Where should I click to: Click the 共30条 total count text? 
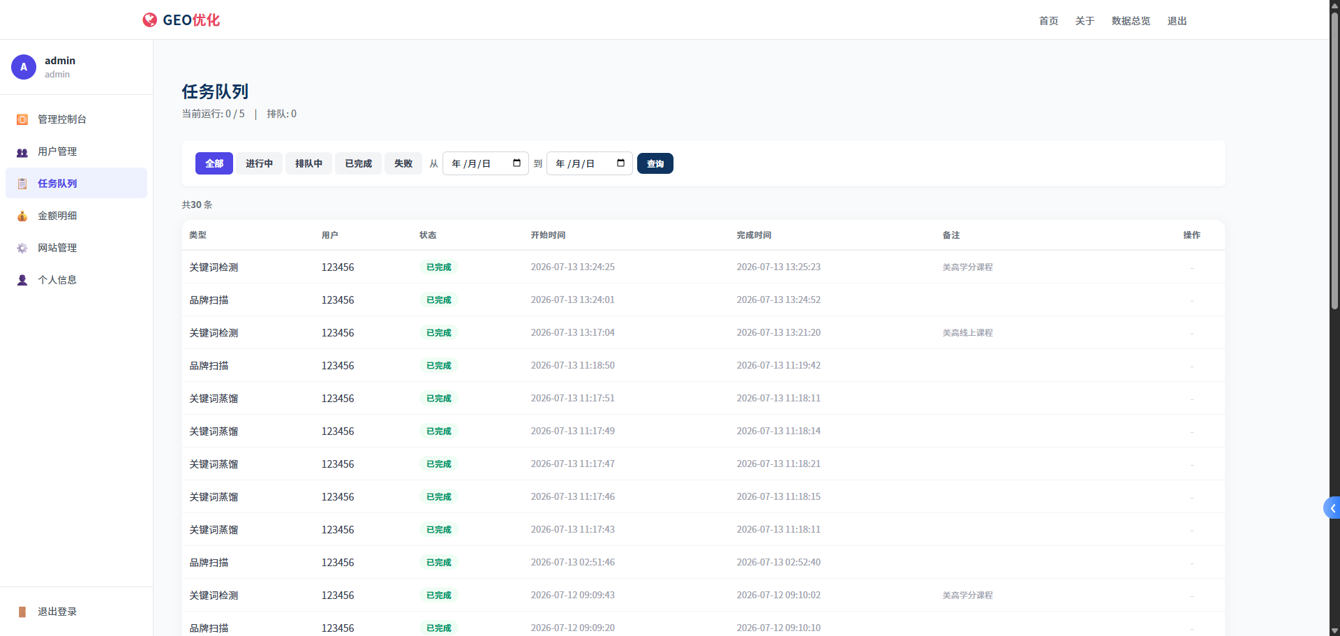coord(197,205)
